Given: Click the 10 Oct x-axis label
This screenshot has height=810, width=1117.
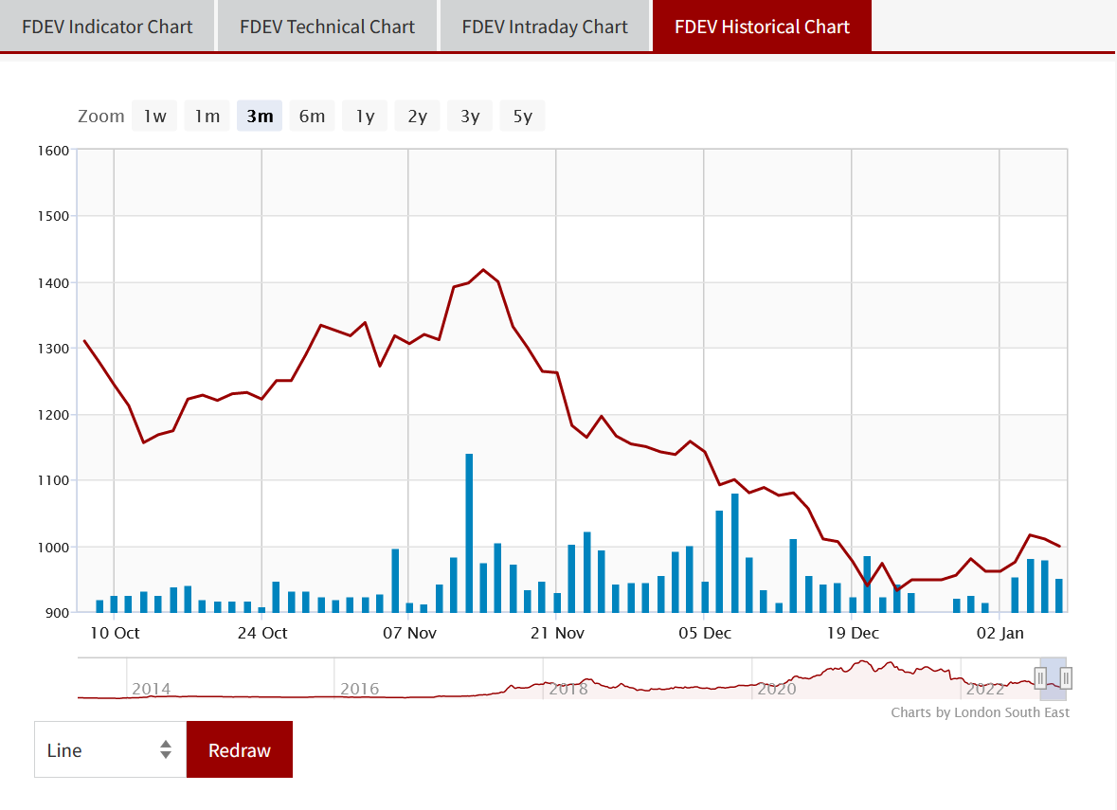Looking at the screenshot, I should [115, 633].
